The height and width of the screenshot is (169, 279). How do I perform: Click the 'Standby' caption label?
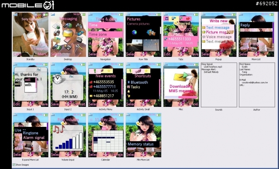click(x=31, y=59)
